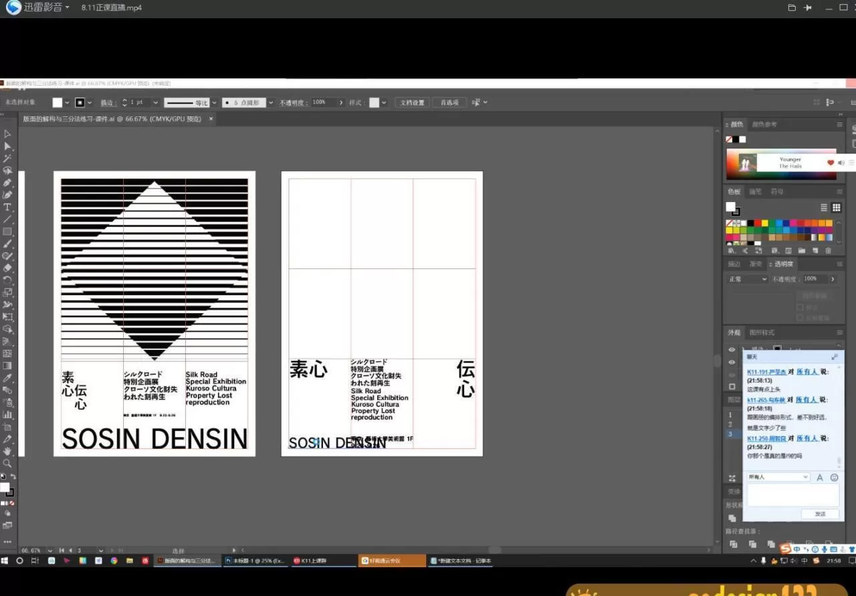Viewport: 856px width, 596px height.
Task: Click the chat message input box
Action: pos(792,495)
